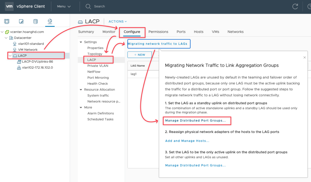Viewport: 311px width, 182px height.
Task: Switch to the Configure tab
Action: pos(132,32)
